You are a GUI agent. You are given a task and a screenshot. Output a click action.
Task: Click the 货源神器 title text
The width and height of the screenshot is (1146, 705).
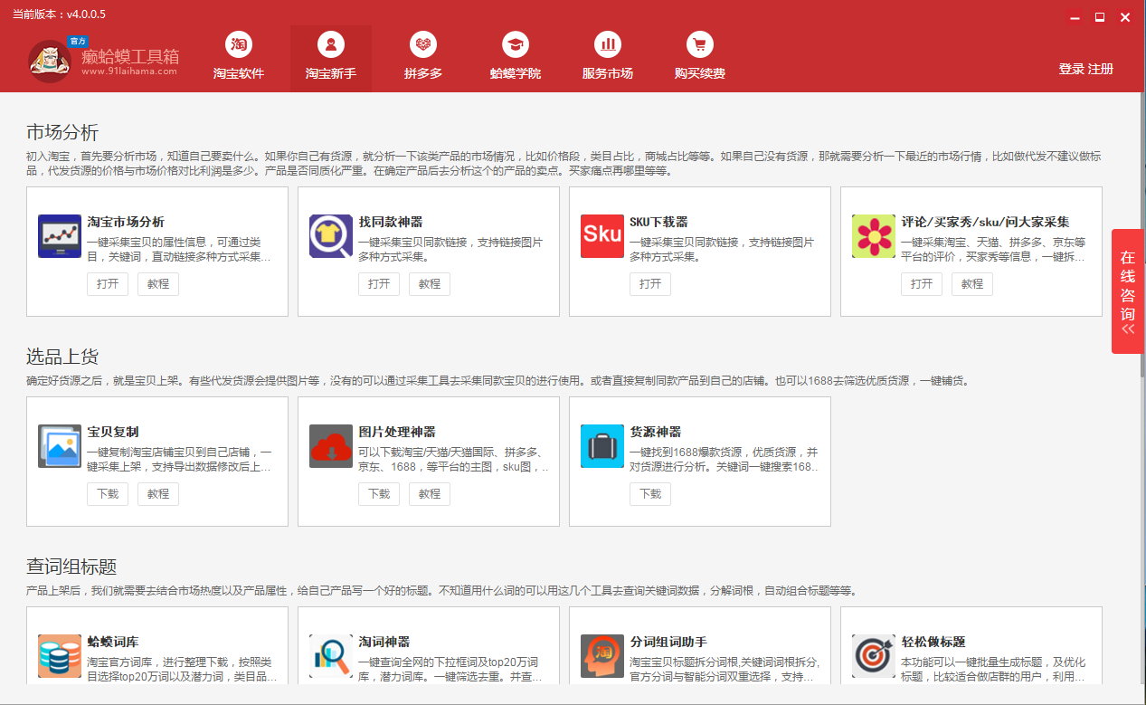pos(656,432)
